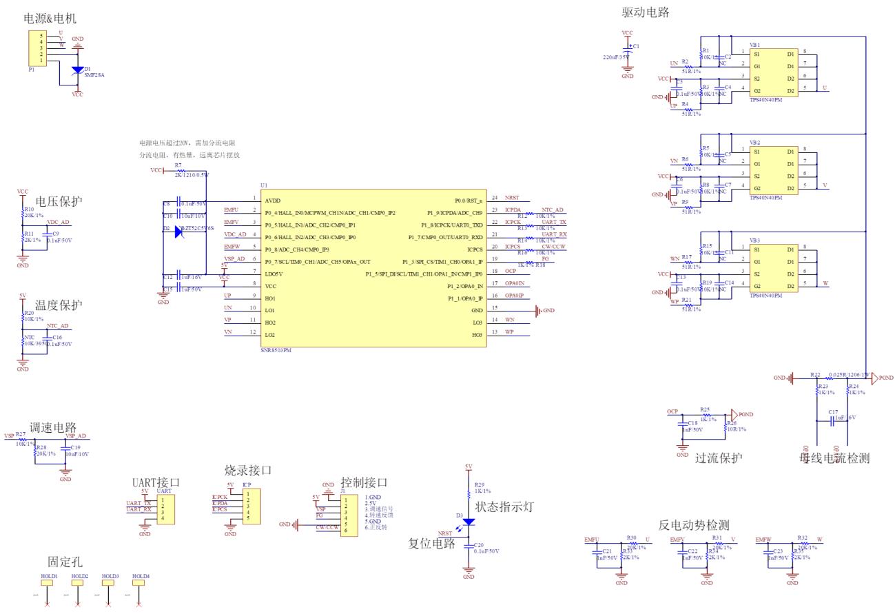Click the C1 220uF/35V capacitor symbol
The image size is (895, 614).
pos(628,52)
